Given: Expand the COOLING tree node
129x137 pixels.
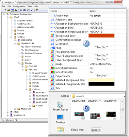Looking at the screenshot, I should point(22,66).
